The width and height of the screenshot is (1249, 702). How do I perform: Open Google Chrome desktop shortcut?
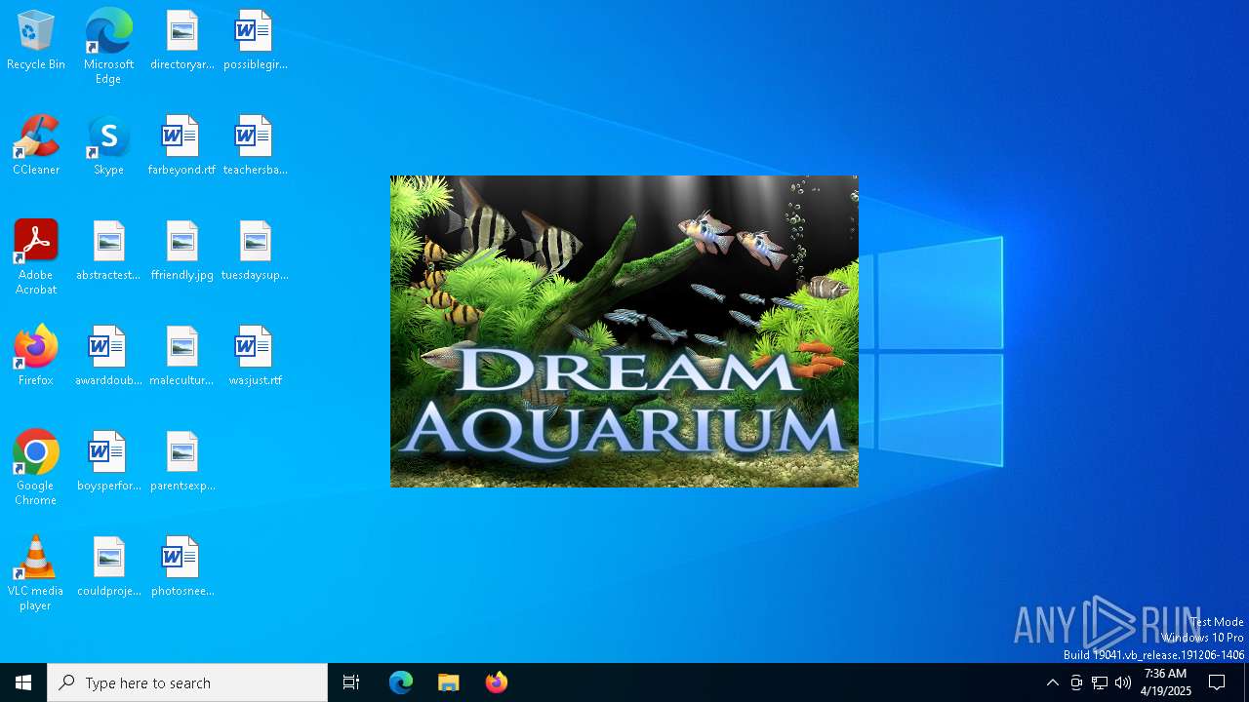[x=36, y=468]
